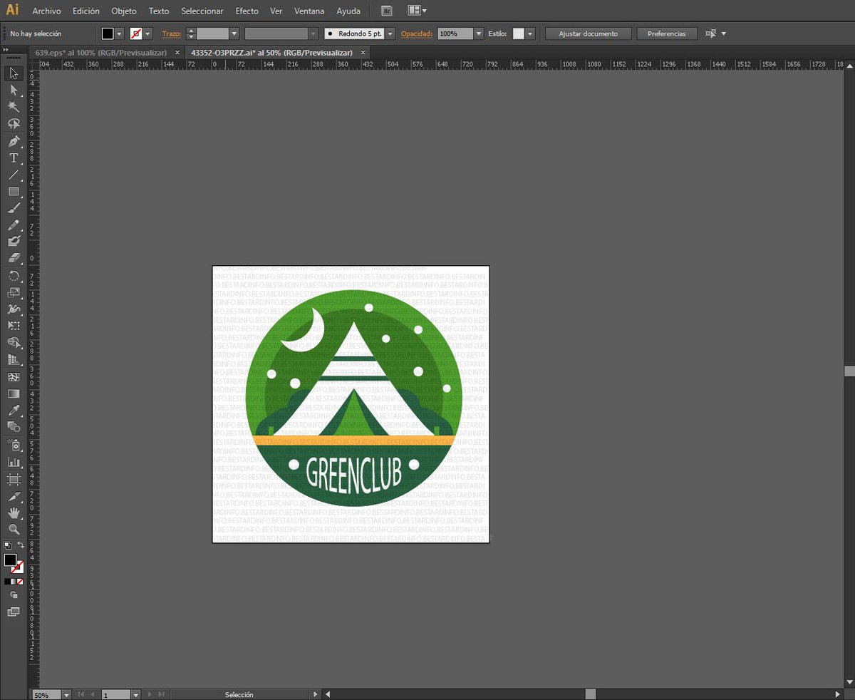Select the Free Transform tool
Viewport: 855px width, 700px height.
point(14,326)
